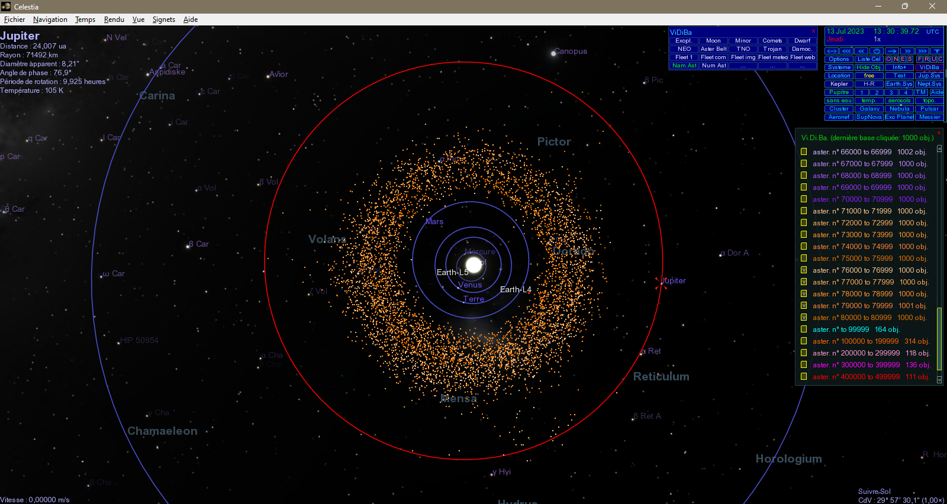Click the double right arrow faster-time icon
Viewport: 947px width, 504px height.
pos(907,51)
